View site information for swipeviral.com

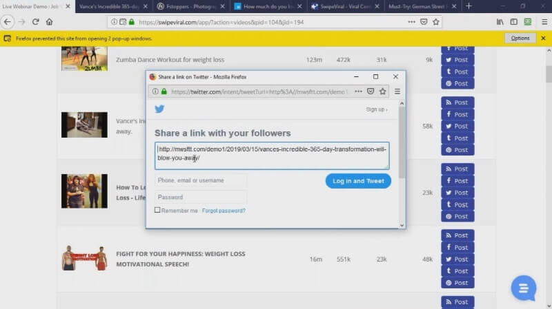(114, 22)
